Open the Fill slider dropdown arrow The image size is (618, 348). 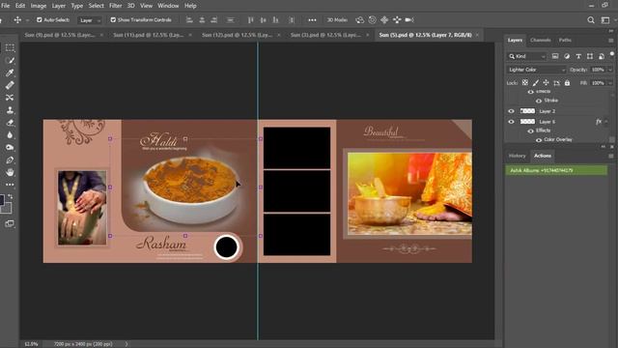tap(610, 83)
